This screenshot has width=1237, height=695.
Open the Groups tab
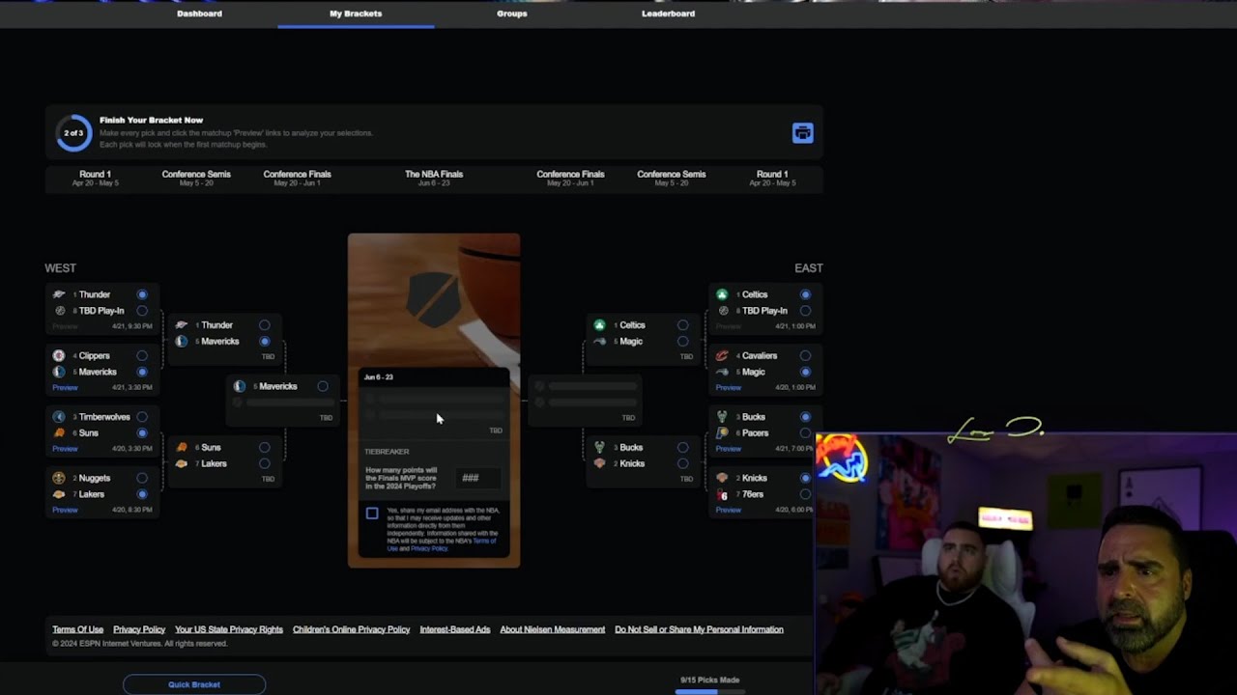click(512, 14)
